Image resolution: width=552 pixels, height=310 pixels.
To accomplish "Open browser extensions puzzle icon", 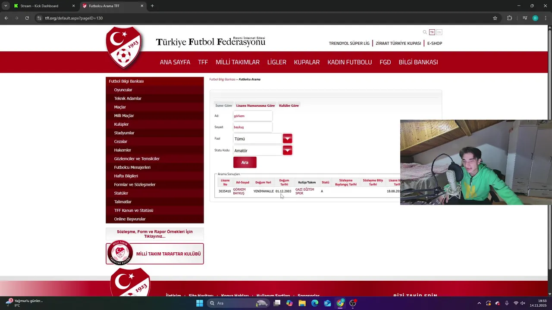I will coord(509,18).
